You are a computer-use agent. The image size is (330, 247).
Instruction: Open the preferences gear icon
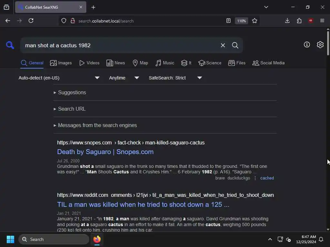point(320,44)
